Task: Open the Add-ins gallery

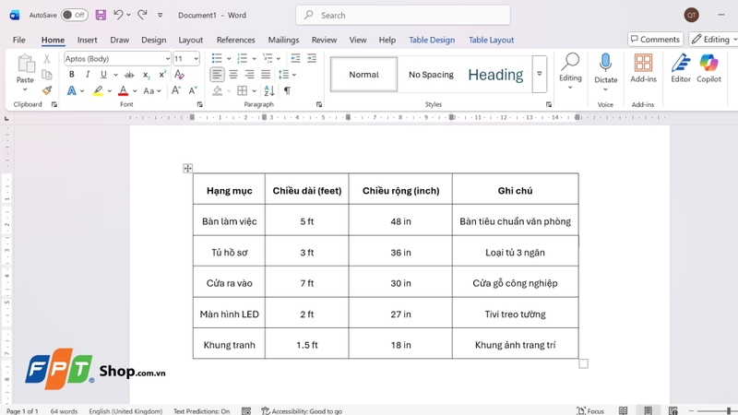Action: click(643, 68)
